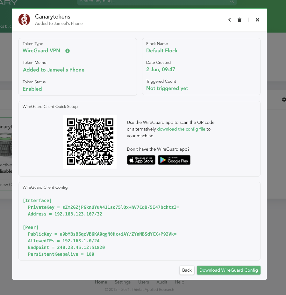Click the token memo 'Added to Jameel's Phone' value

point(54,70)
